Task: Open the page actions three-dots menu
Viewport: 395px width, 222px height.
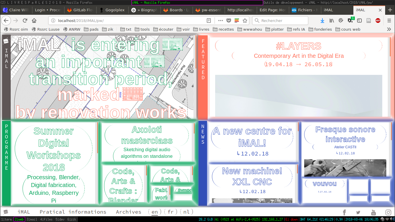Action: [x=220, y=21]
